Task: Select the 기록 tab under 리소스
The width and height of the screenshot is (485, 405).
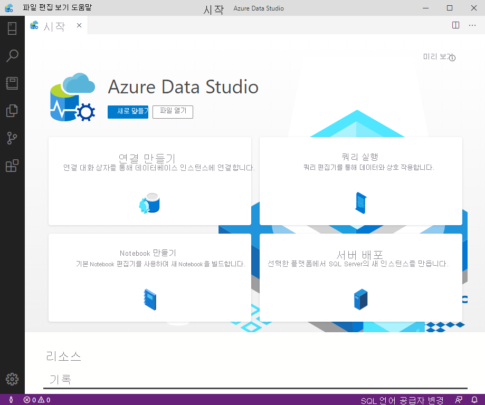Action: coord(60,379)
